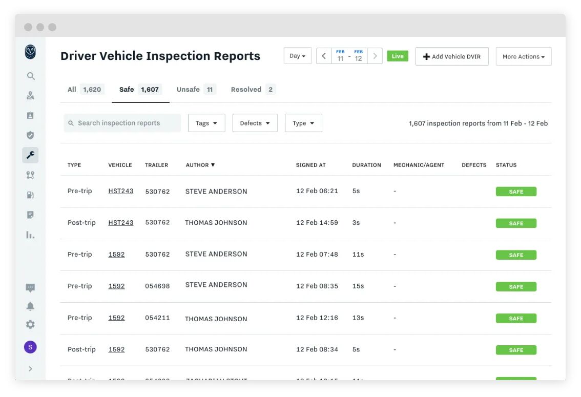Open the chat messages icon in sidebar
The width and height of the screenshot is (581, 397).
point(30,288)
